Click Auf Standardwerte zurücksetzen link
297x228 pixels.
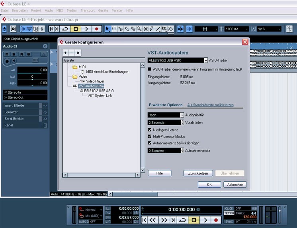[210, 105]
